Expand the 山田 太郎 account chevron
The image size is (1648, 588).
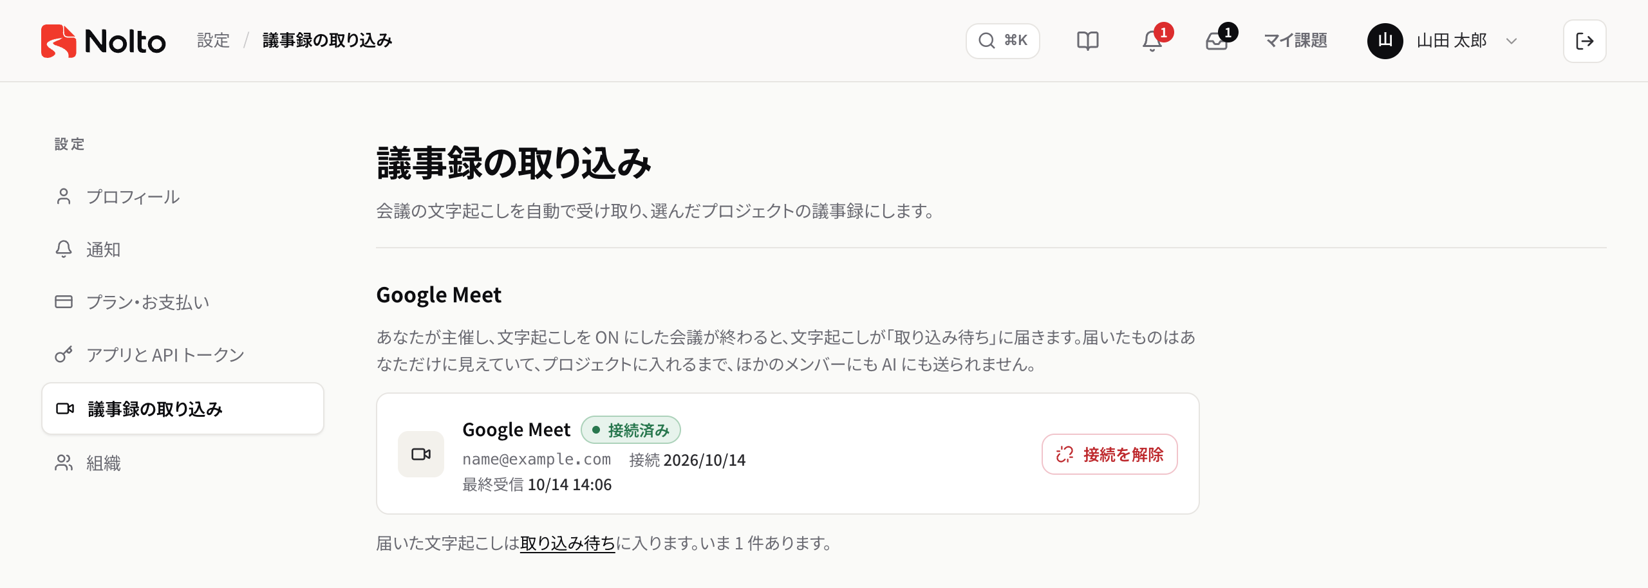[x=1512, y=41]
